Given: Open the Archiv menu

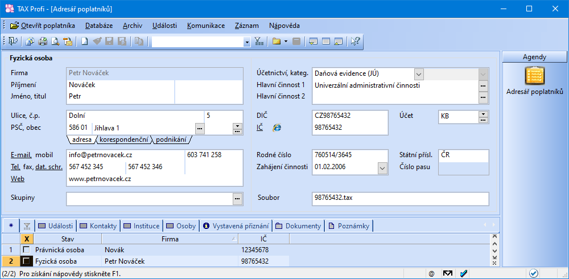Looking at the screenshot, I should [133, 26].
